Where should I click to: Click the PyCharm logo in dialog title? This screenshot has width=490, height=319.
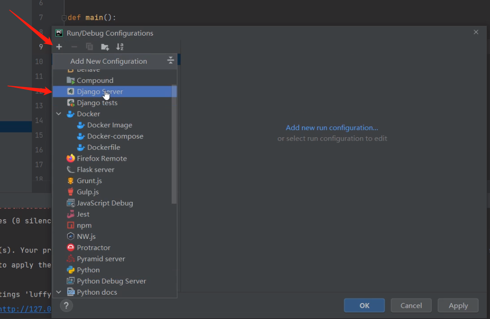(x=59, y=33)
